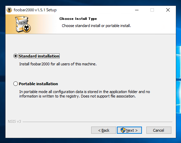Click the grayed-out maximize button
181x143 pixels.
click(x=152, y=10)
